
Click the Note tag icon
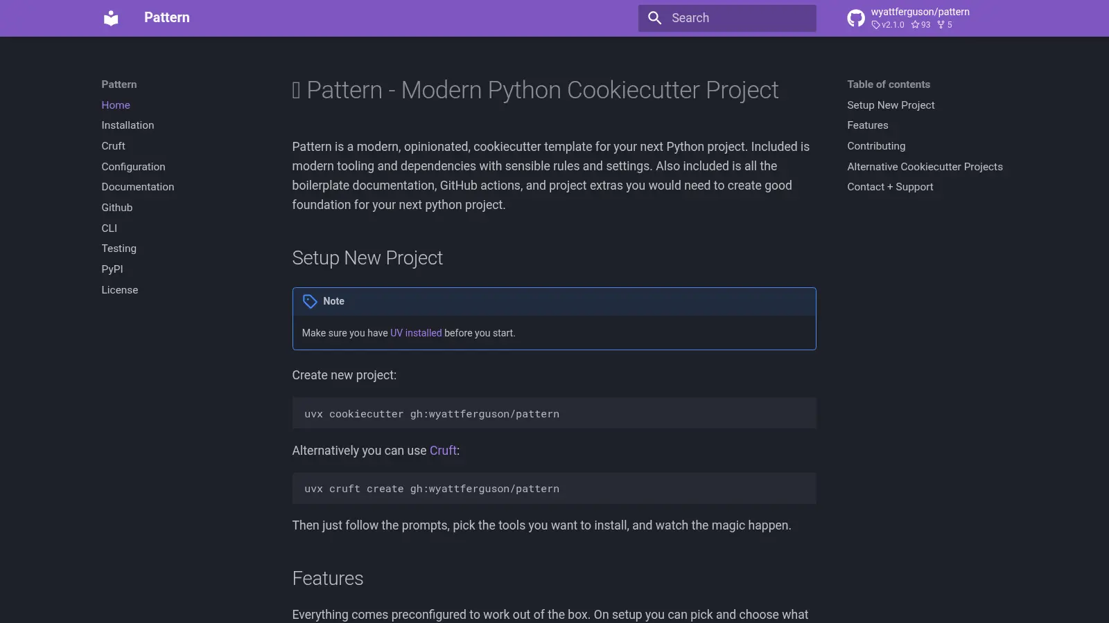(x=310, y=301)
